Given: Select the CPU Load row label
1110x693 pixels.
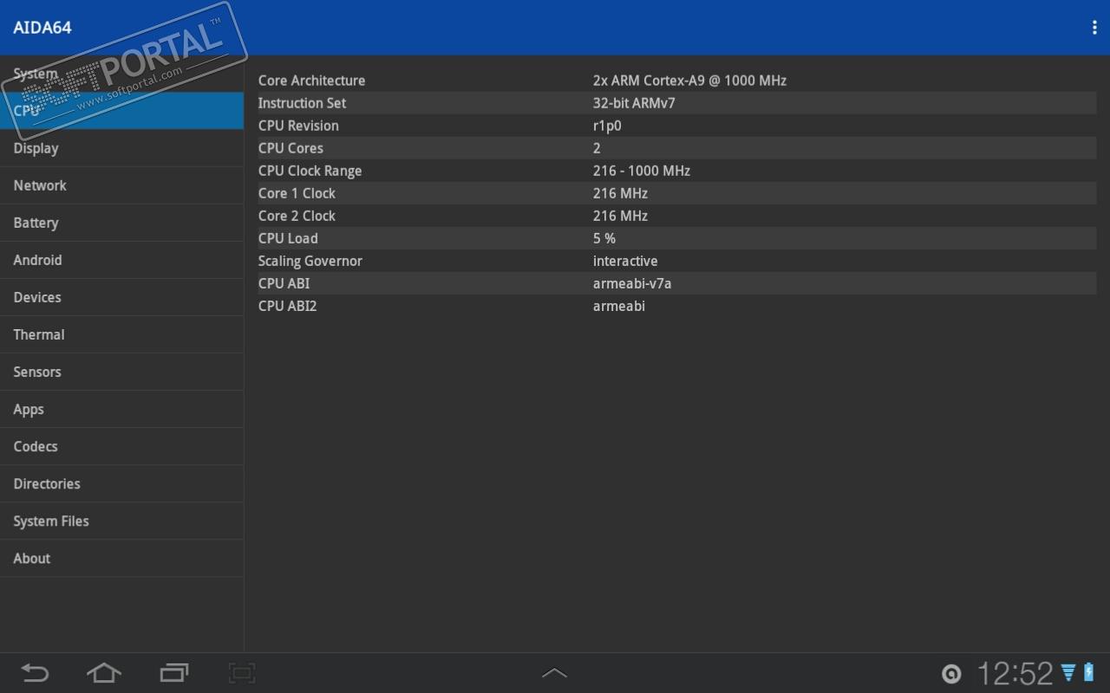Looking at the screenshot, I should pos(288,238).
